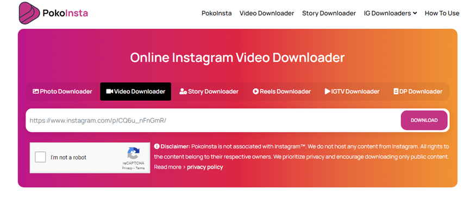
Task: Click the Online Instagram Video Downloader heading
Action: point(237,57)
